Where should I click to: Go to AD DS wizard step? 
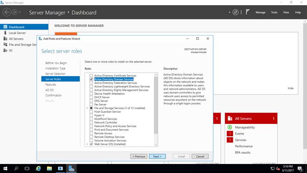pos(49,90)
